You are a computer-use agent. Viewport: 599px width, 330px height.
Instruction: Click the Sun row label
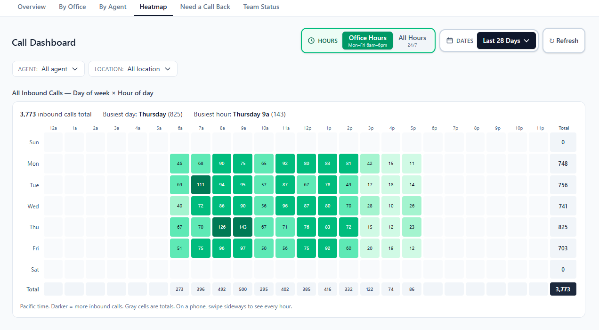[34, 142]
